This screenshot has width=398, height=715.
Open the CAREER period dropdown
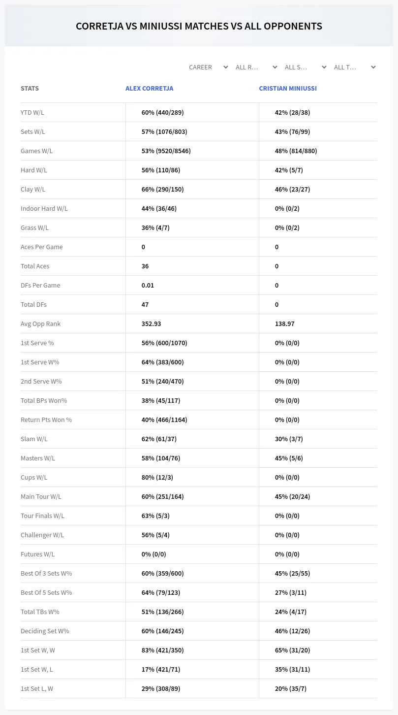[x=208, y=67]
